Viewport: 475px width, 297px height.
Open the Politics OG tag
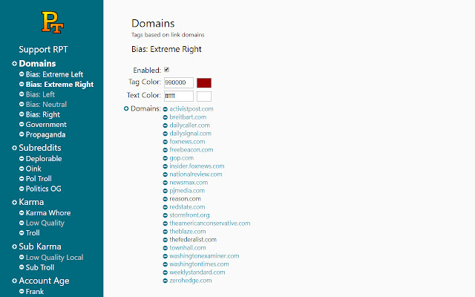tap(43, 189)
